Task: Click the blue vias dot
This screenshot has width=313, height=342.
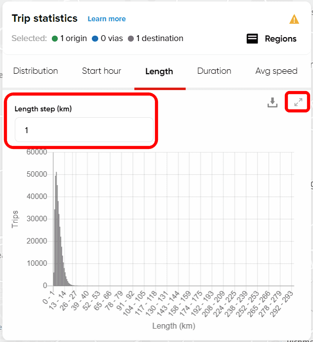Action: pyautogui.click(x=95, y=39)
